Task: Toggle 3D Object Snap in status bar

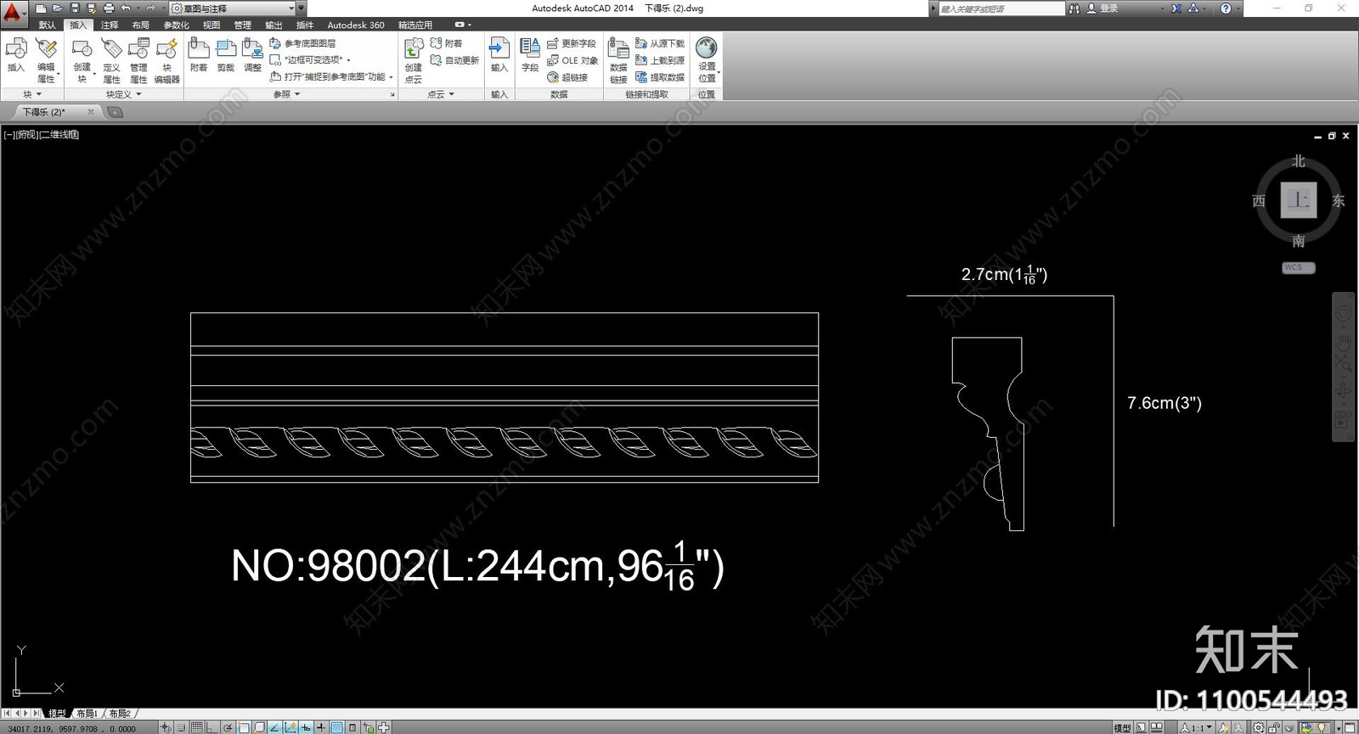Action: point(259,727)
